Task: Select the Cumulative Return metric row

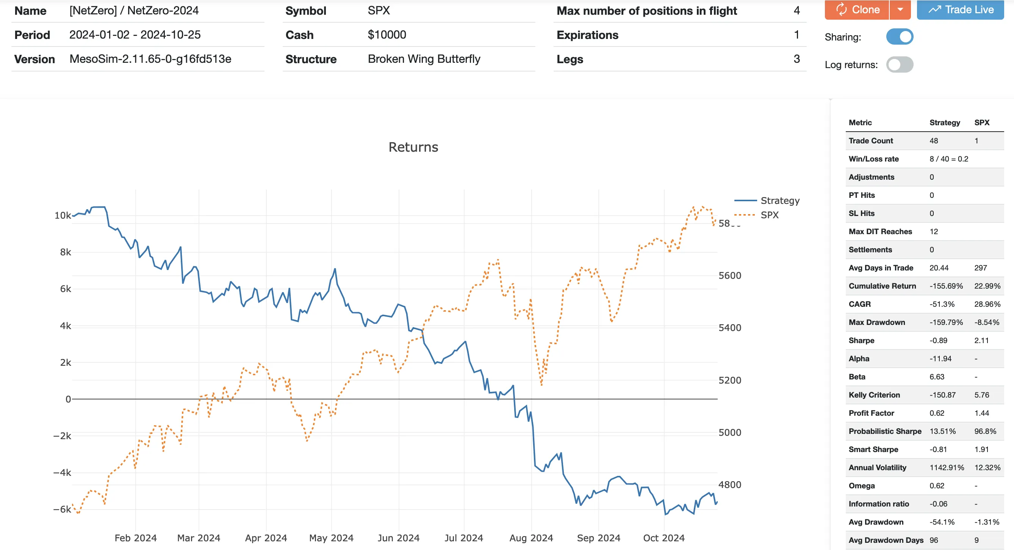Action: click(882, 286)
